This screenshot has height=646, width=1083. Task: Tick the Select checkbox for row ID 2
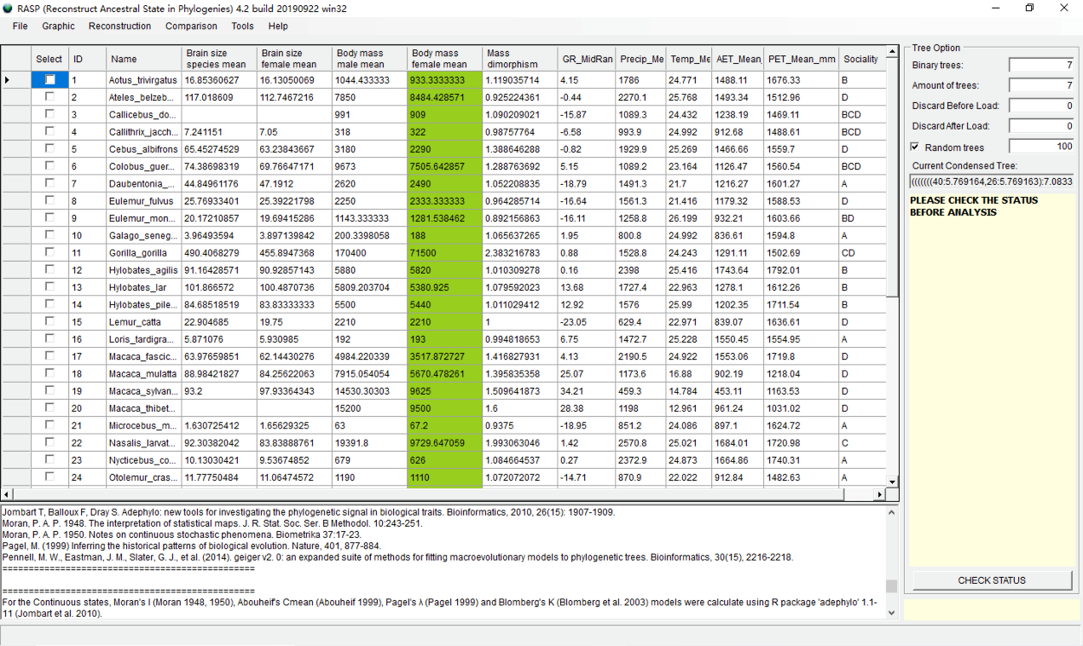(x=49, y=97)
